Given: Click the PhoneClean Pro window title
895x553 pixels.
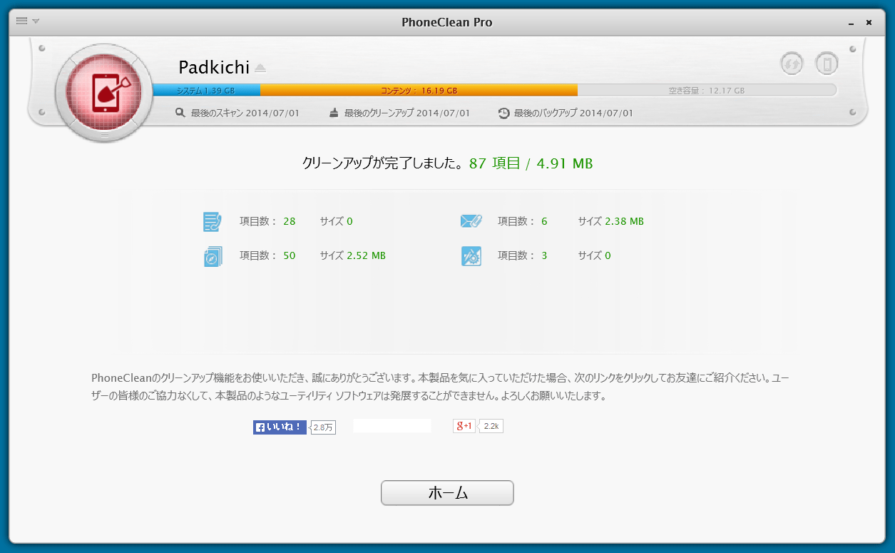Looking at the screenshot, I should pos(447,22).
